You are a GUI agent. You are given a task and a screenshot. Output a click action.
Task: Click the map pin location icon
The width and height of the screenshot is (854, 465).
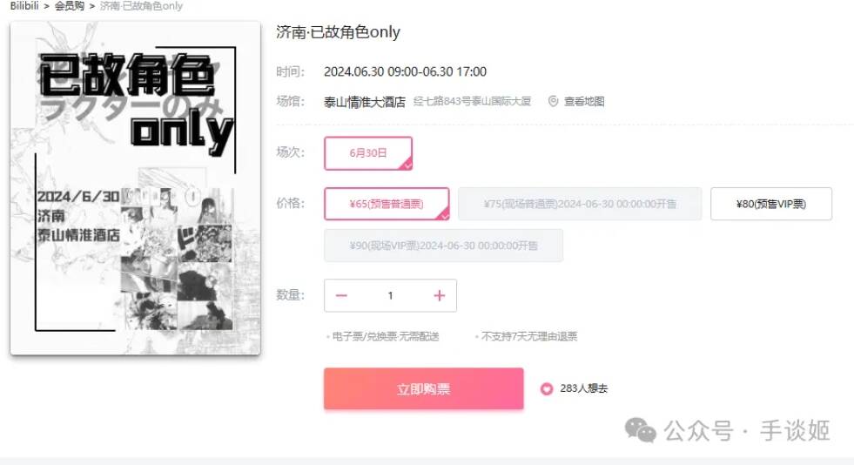coord(553,101)
